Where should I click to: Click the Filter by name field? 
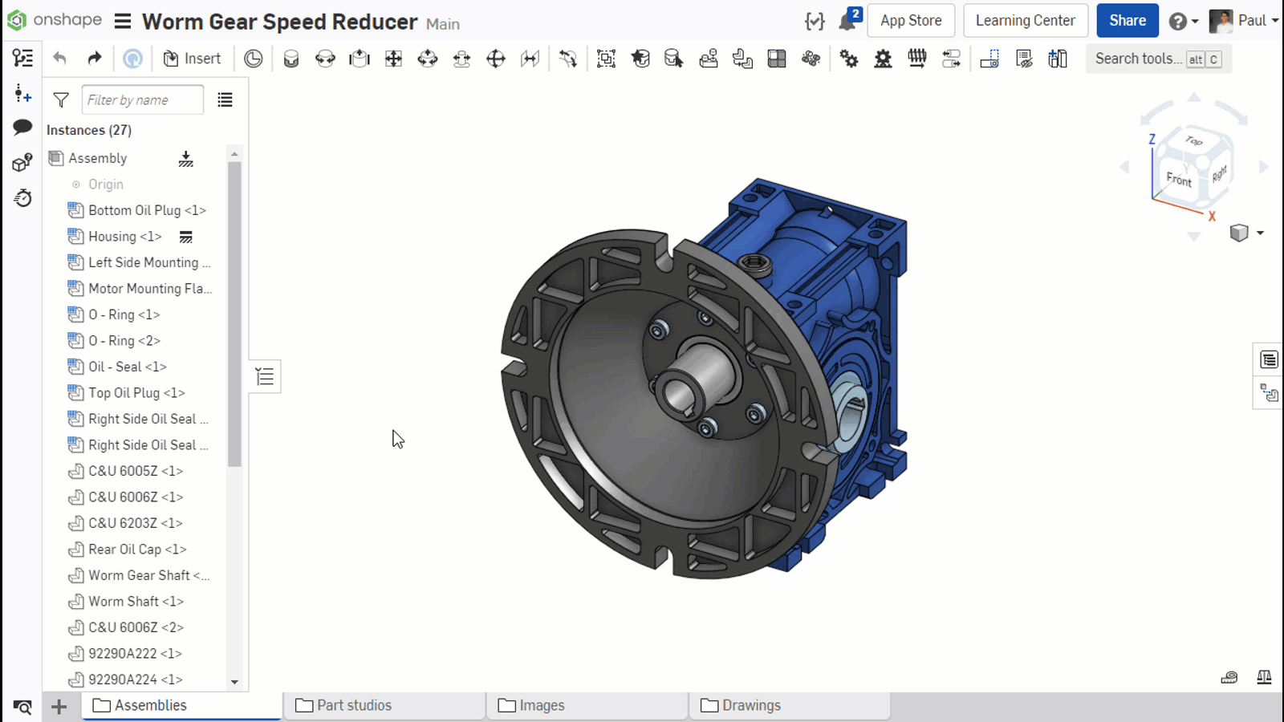coord(142,100)
